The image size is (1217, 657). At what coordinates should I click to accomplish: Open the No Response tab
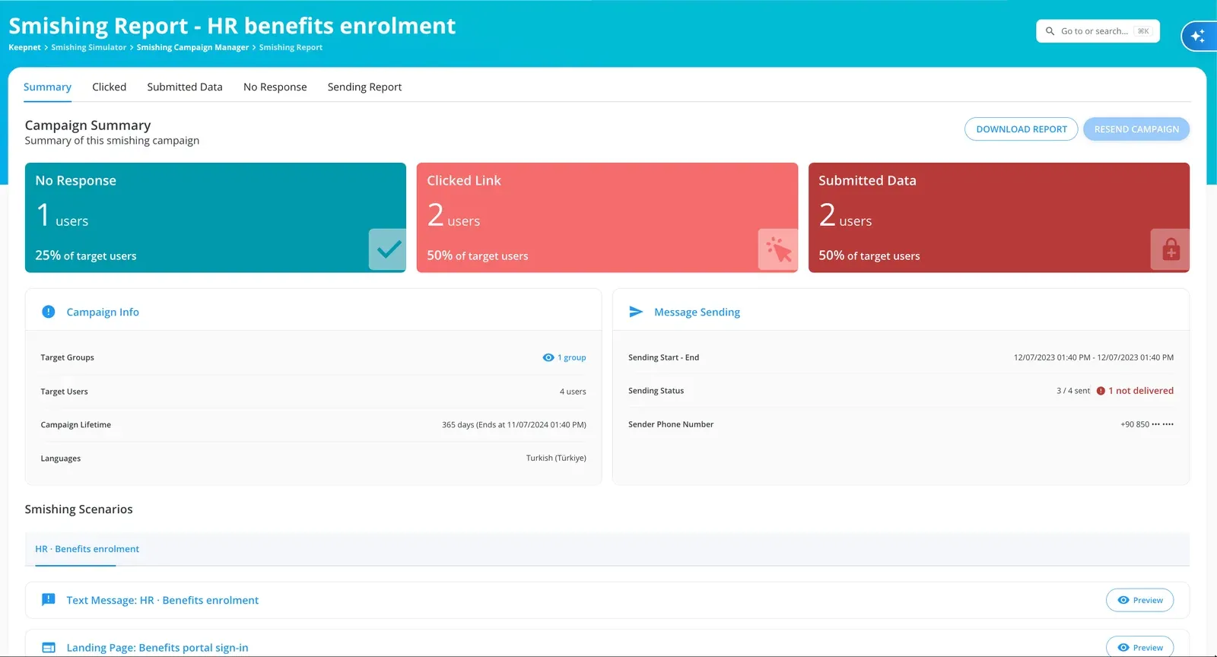coord(275,87)
